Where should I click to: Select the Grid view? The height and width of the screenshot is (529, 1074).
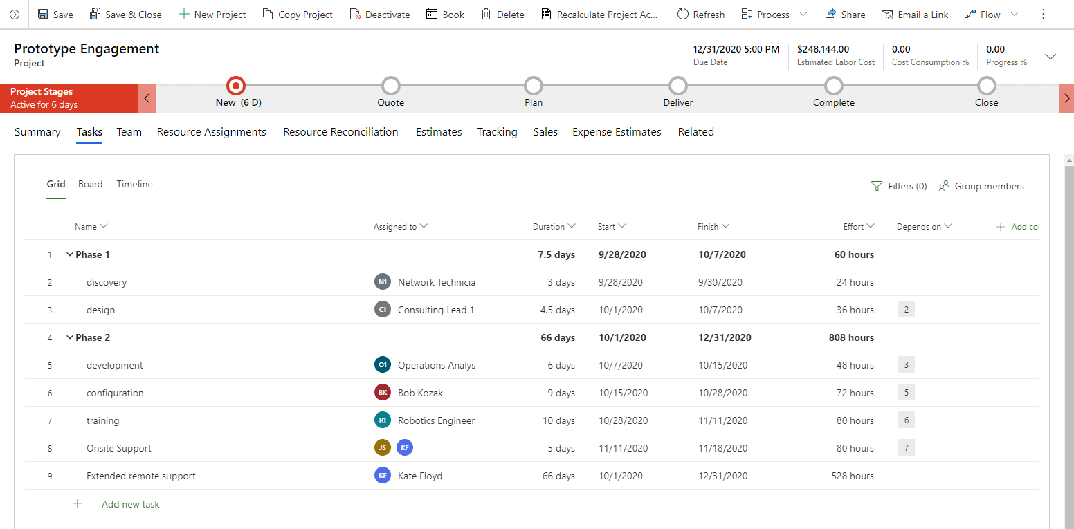pyautogui.click(x=56, y=185)
